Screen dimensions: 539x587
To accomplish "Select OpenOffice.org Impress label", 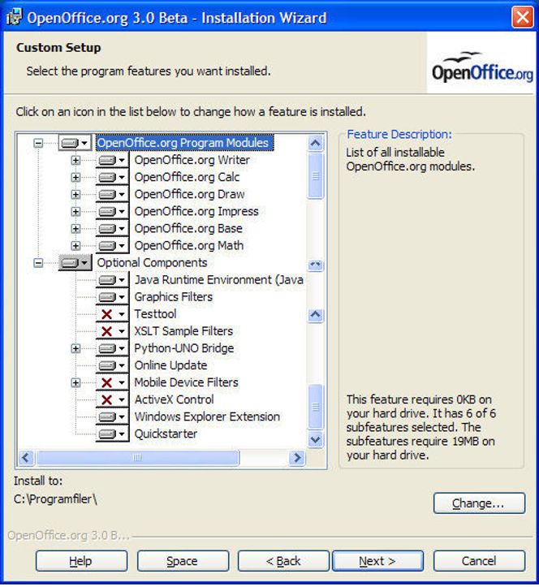I will 196,212.
